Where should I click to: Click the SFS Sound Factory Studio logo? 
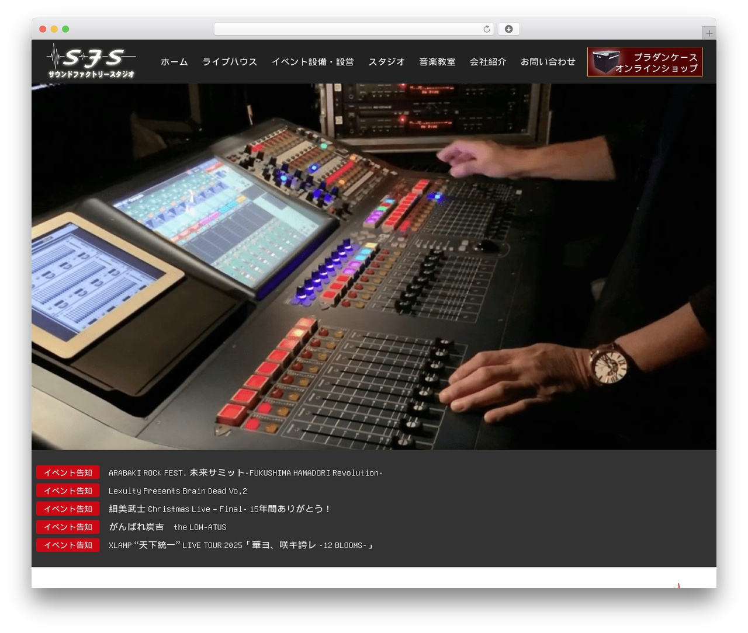pos(91,61)
